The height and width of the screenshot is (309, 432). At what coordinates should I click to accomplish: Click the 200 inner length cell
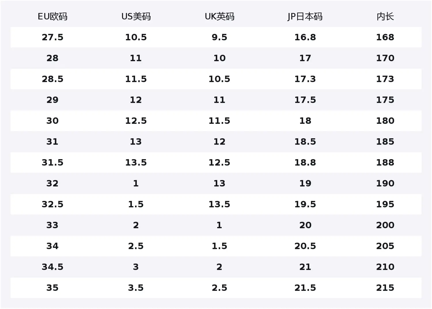tap(385, 225)
